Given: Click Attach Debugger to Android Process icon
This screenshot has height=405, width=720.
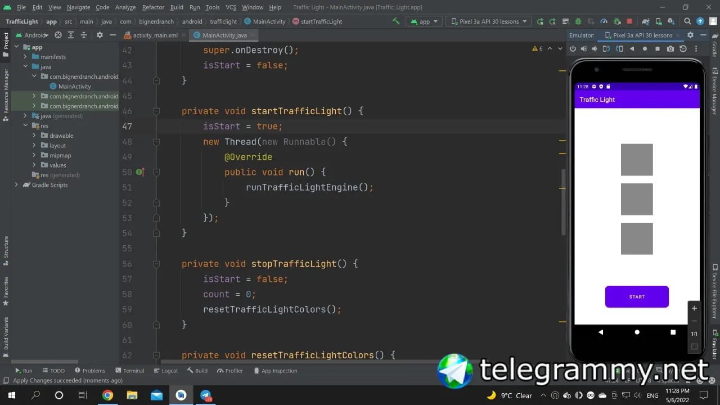Looking at the screenshot, I should [616, 21].
